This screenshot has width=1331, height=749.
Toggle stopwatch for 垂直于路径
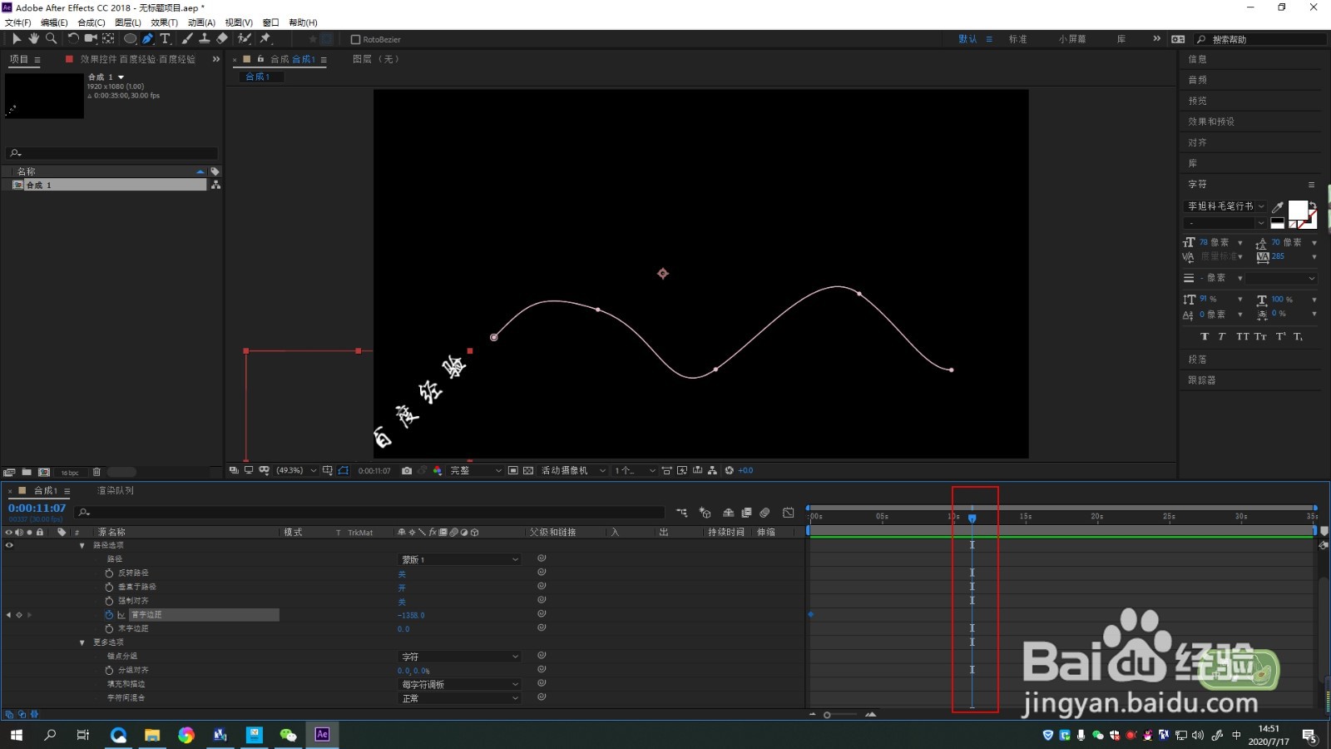tap(109, 587)
